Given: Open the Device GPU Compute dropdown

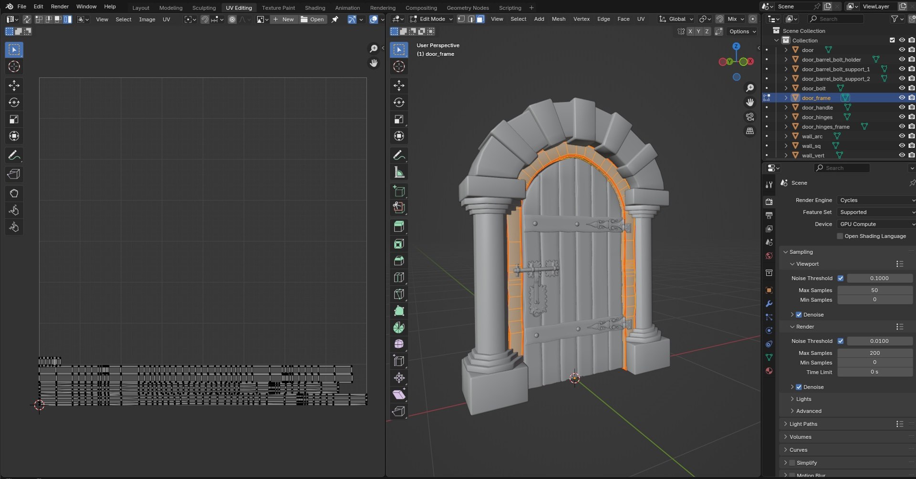Looking at the screenshot, I should [x=876, y=224].
